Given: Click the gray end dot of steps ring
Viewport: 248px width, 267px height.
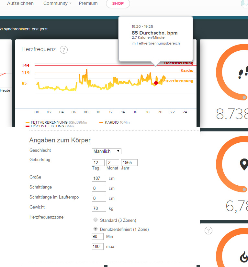Looking at the screenshot, I should [244, 98].
